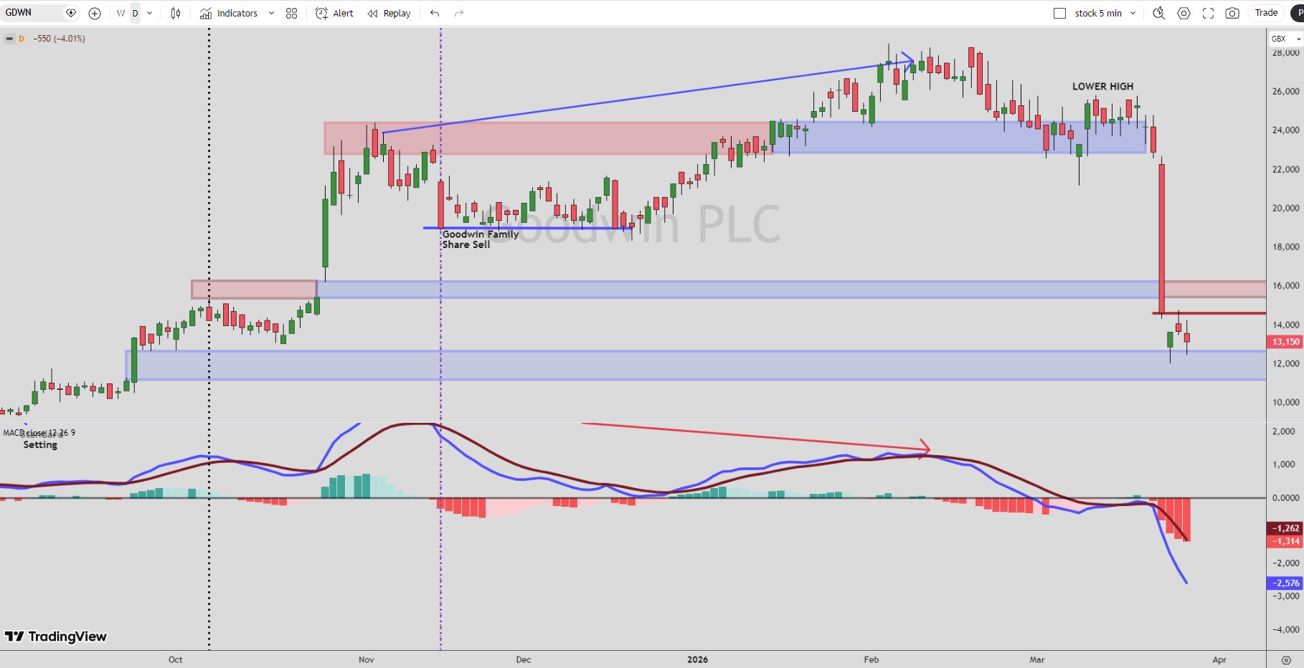Click the Mar label on time axis
Viewport: 1304px width, 668px height.
pyautogui.click(x=1037, y=659)
